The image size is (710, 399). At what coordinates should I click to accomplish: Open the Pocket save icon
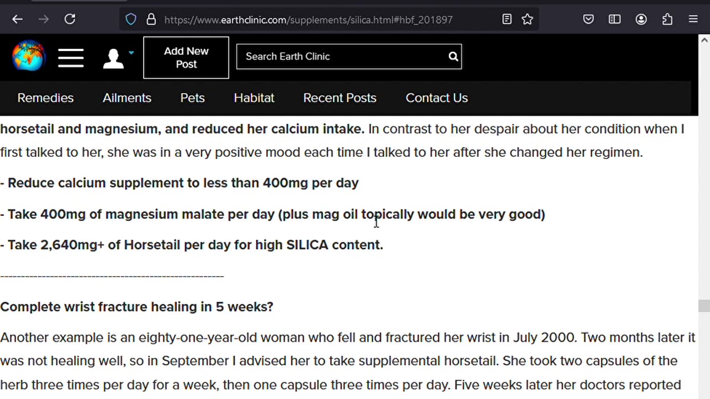pyautogui.click(x=589, y=19)
